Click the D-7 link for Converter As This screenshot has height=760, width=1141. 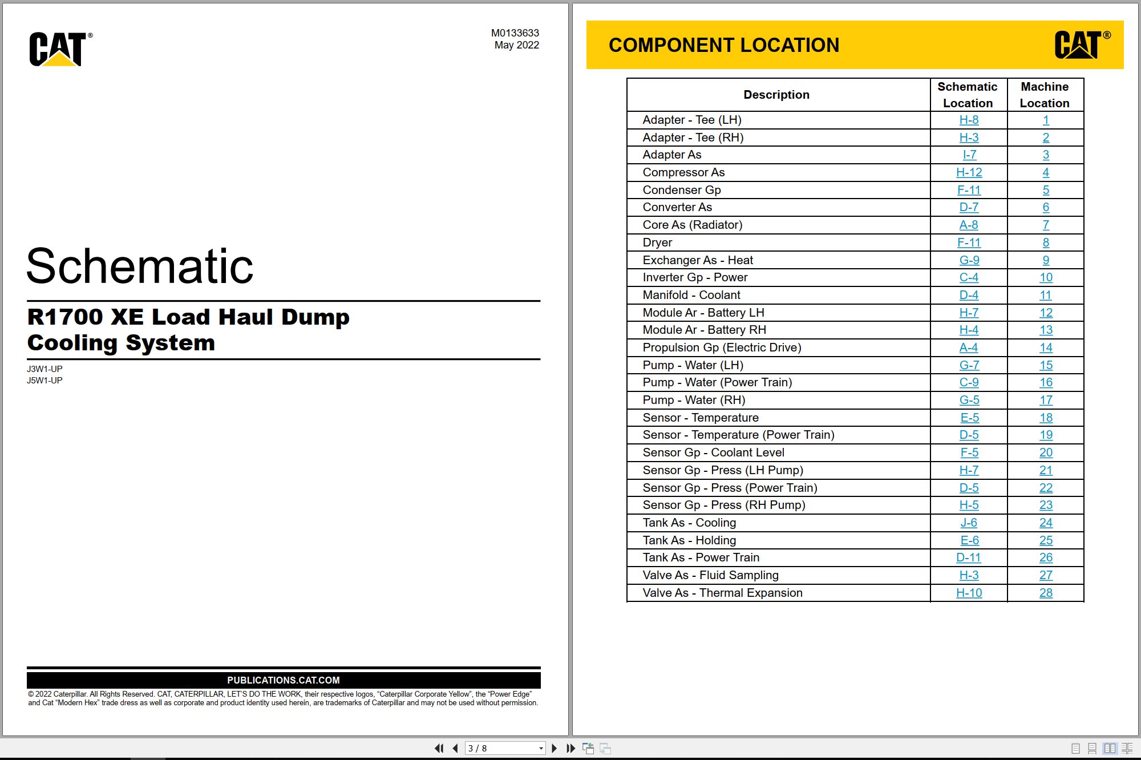click(x=969, y=207)
